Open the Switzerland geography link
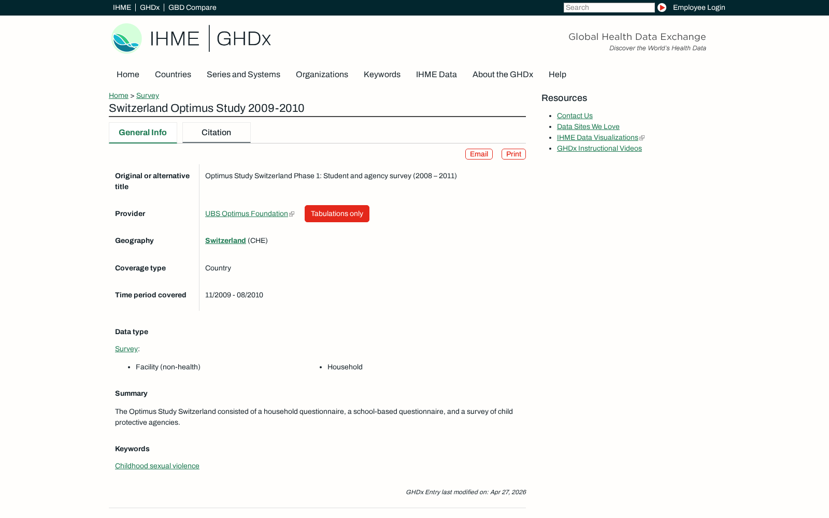Screen dimensions: 829x518 [x=225, y=241]
